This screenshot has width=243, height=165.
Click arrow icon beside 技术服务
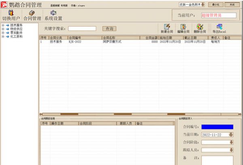pos(8,25)
